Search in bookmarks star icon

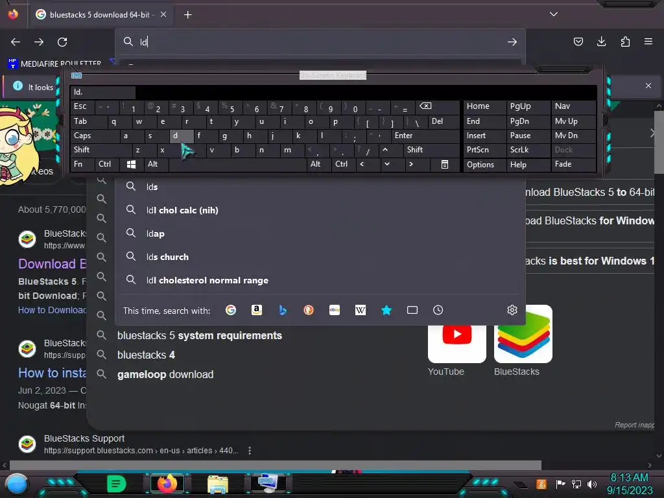tap(386, 310)
